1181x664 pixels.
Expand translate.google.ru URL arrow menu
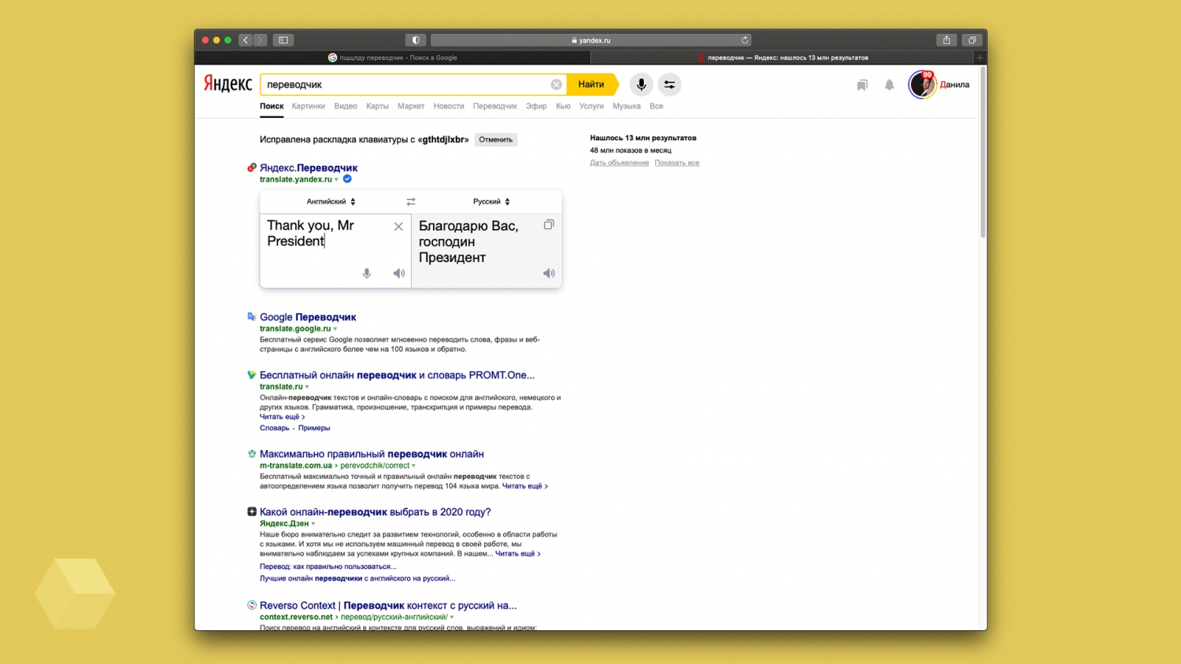tap(335, 329)
